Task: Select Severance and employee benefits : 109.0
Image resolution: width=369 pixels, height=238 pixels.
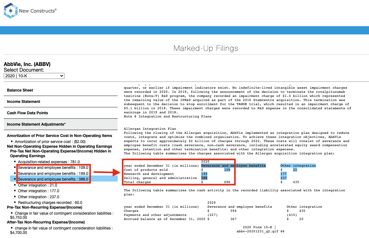Action: pyautogui.click(x=53, y=168)
